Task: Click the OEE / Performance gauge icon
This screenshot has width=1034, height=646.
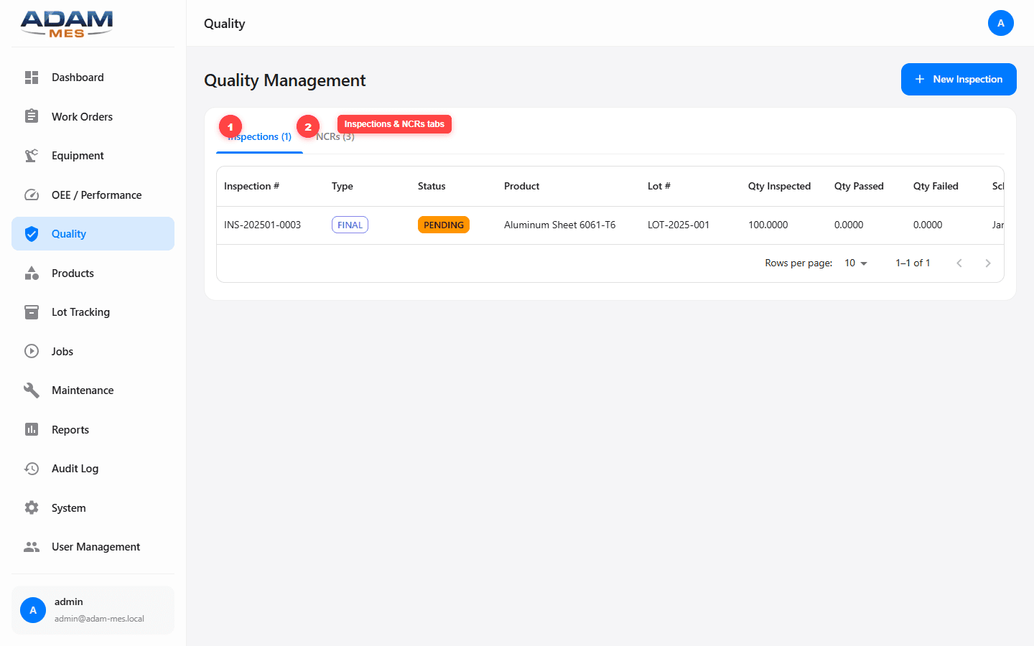Action: pyautogui.click(x=32, y=195)
